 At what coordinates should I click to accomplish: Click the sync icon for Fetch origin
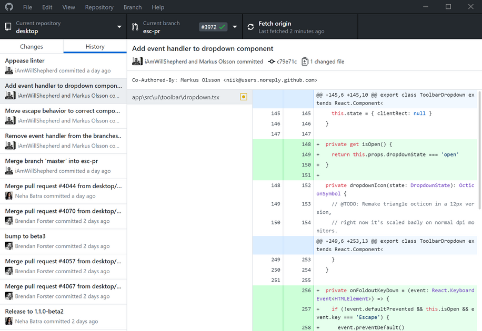click(x=250, y=26)
